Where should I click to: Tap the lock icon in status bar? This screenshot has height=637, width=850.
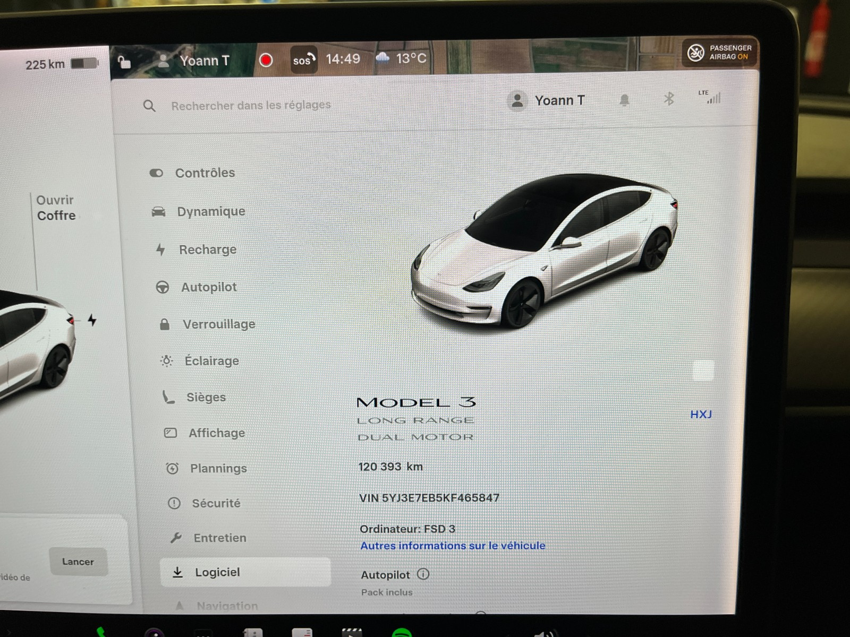(124, 62)
